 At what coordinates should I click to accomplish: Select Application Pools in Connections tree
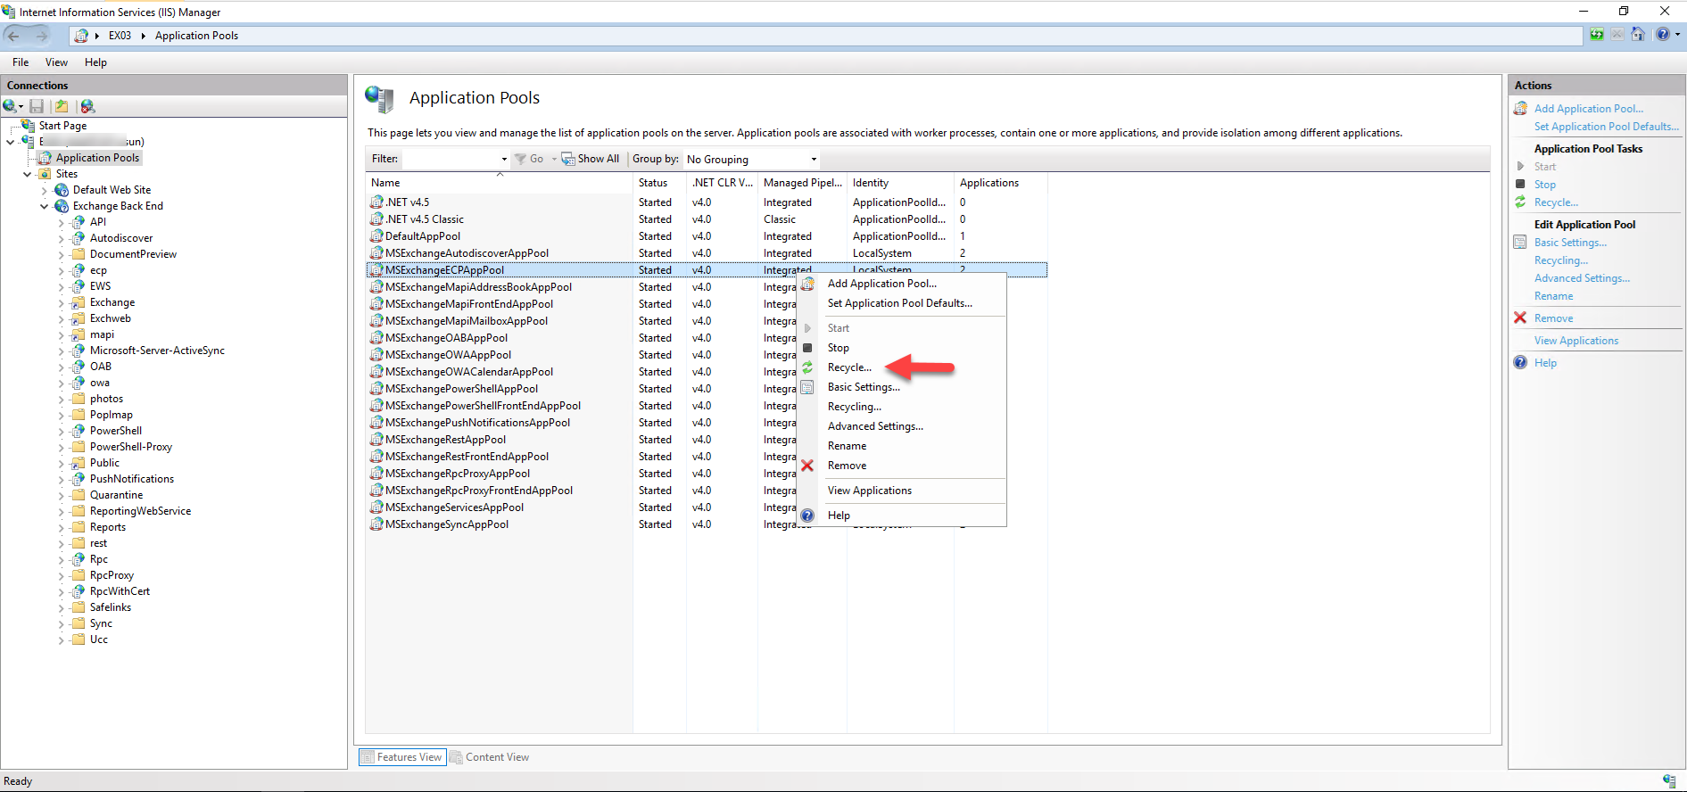[x=97, y=158]
